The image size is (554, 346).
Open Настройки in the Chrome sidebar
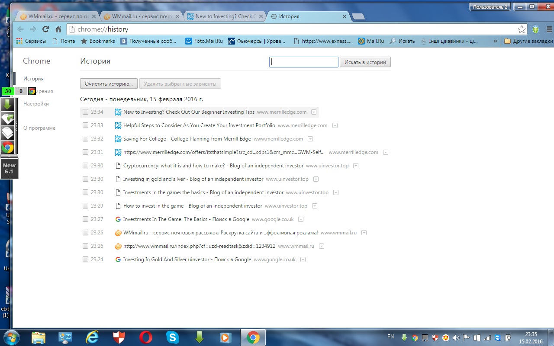[x=36, y=104]
